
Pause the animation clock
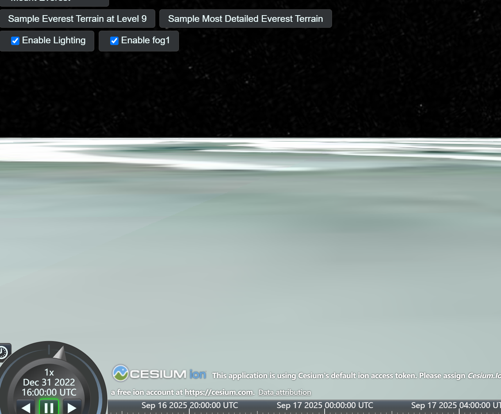pyautogui.click(x=49, y=407)
